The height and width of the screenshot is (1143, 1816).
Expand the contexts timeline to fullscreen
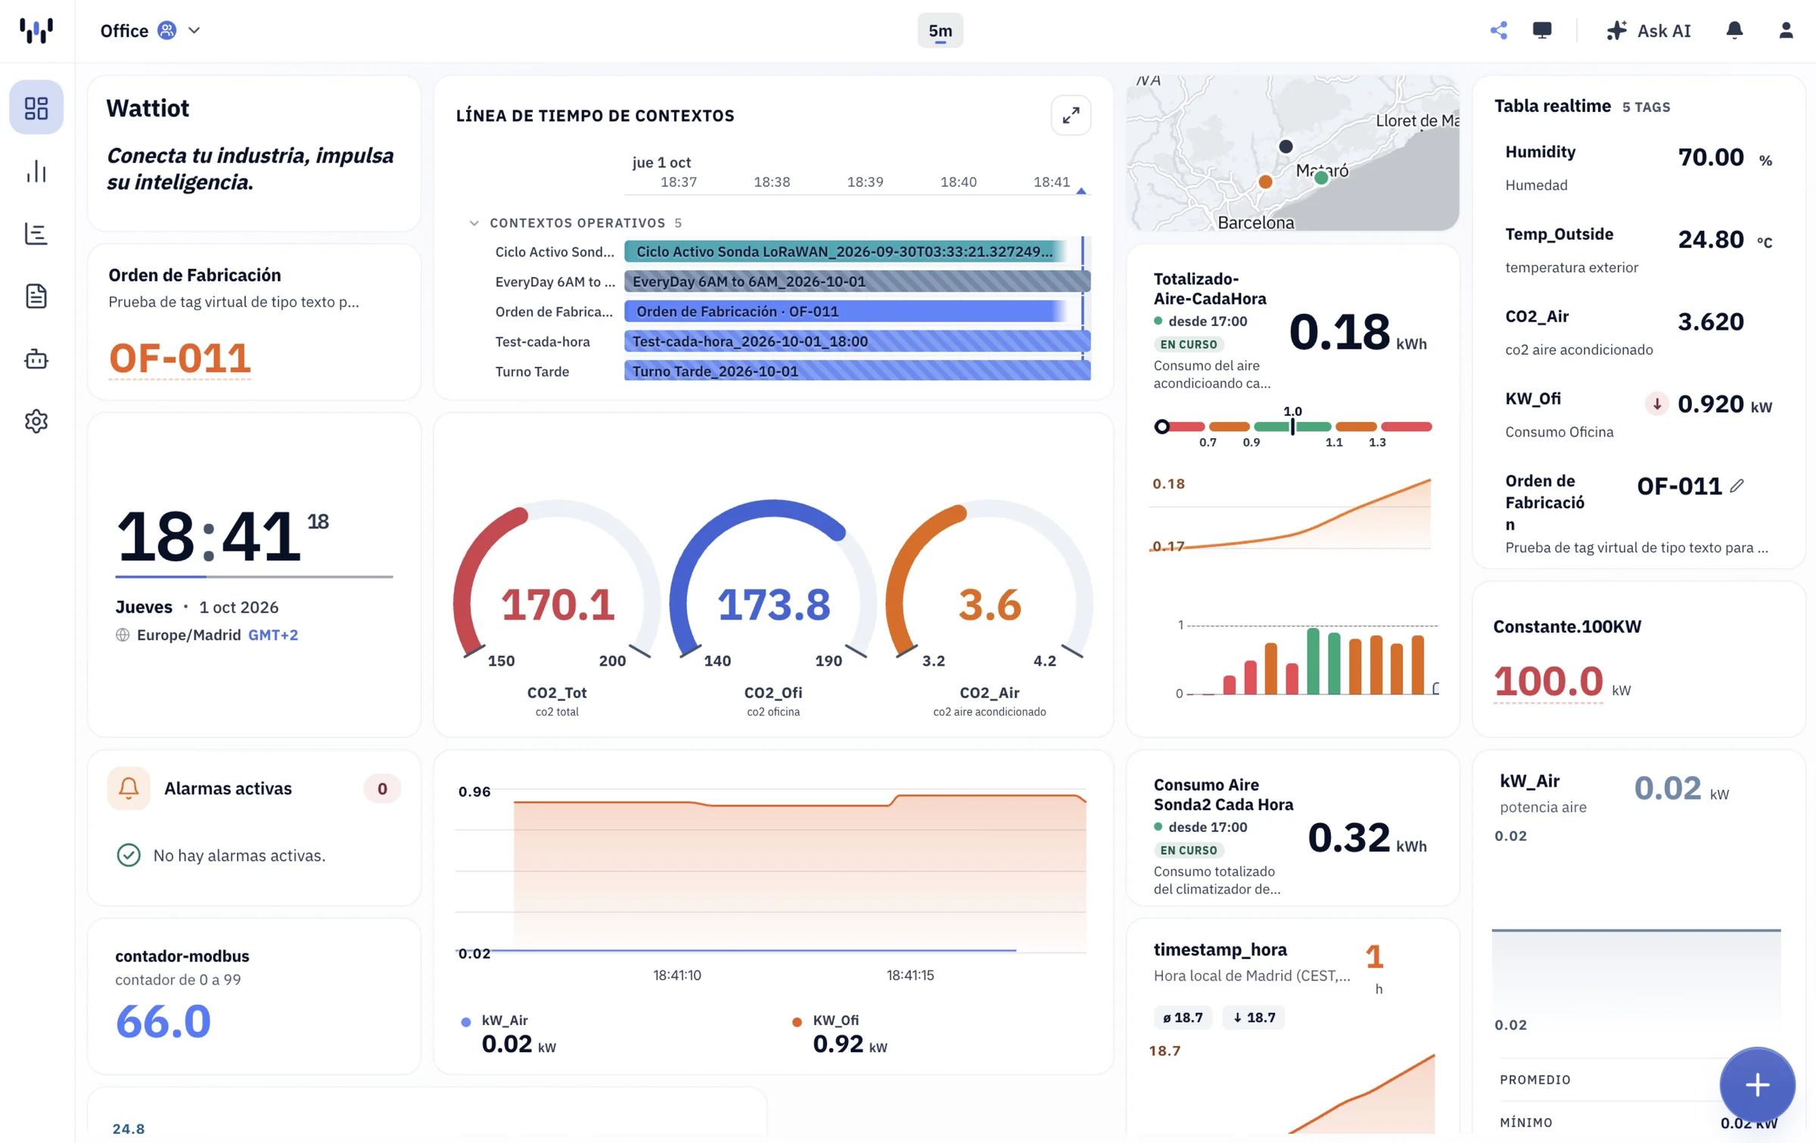pyautogui.click(x=1071, y=115)
